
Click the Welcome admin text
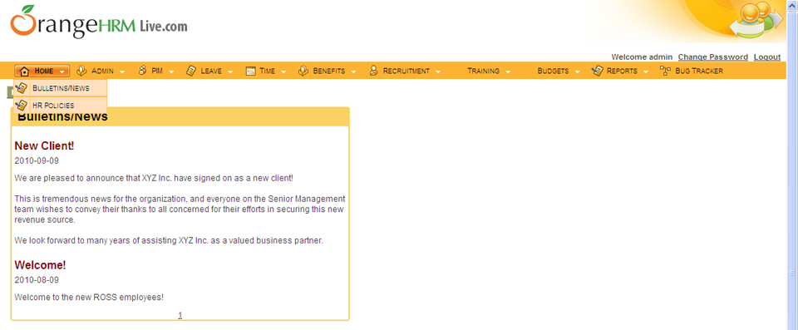642,57
